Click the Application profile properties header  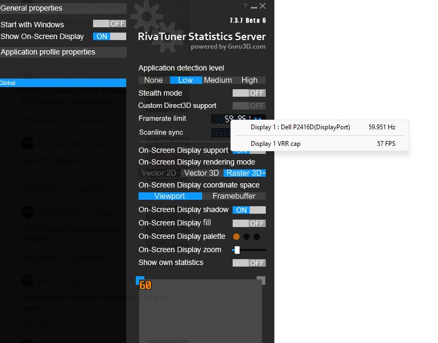point(63,52)
